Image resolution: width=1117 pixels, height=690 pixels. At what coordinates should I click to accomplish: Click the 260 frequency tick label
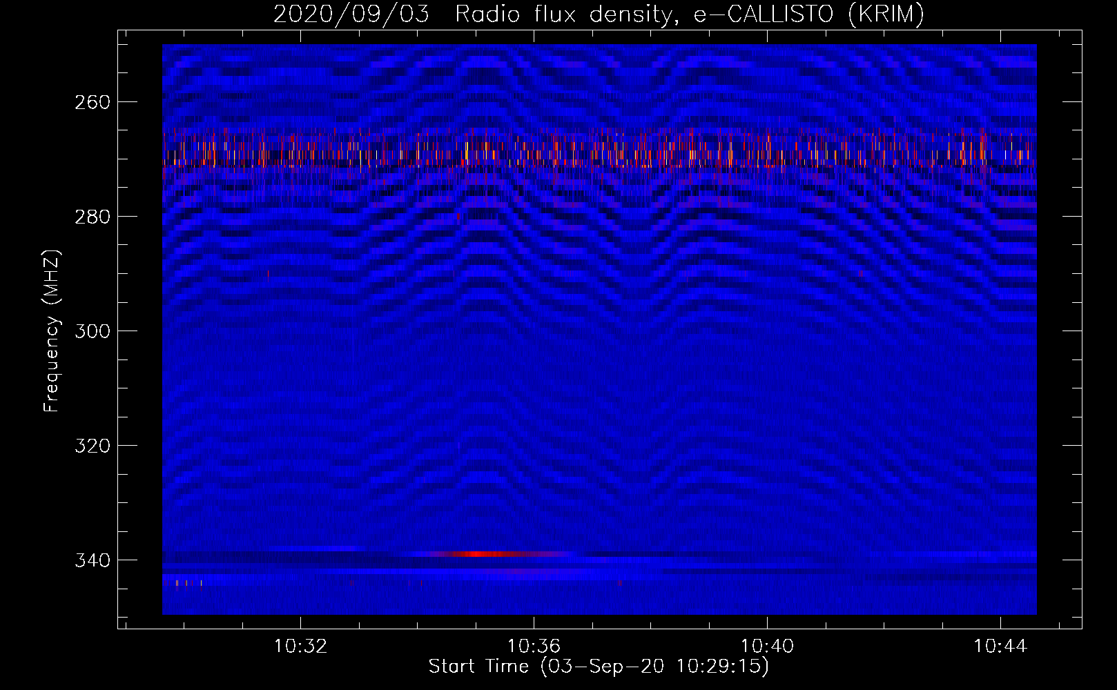(93, 102)
